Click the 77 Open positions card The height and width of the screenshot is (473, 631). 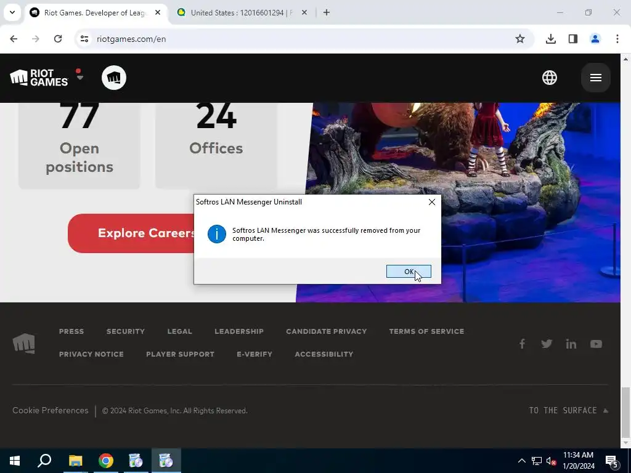pos(79,145)
